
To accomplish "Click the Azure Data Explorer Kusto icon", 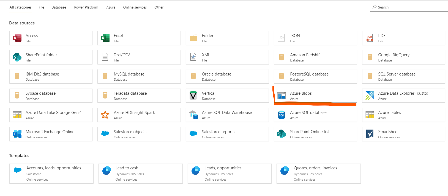I will click(370, 96).
